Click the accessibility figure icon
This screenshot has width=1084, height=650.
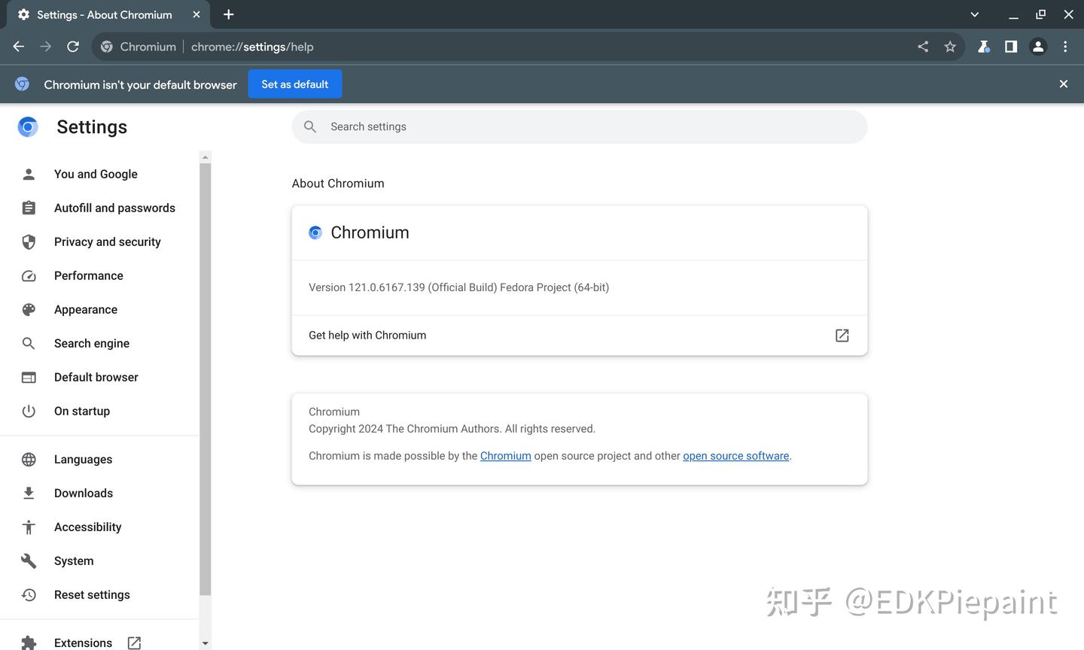[29, 527]
